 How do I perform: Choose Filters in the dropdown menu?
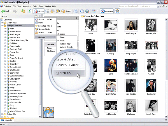(46, 23)
